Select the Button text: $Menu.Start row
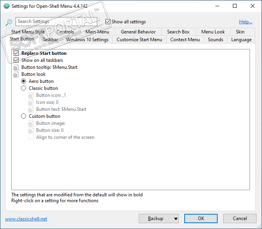 click(x=61, y=109)
